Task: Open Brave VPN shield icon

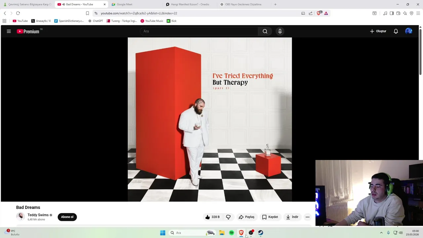Action: (411, 13)
